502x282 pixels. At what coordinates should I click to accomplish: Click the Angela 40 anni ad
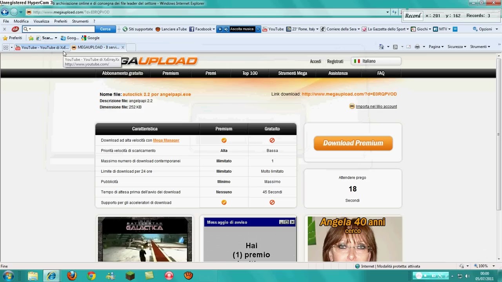pyautogui.click(x=355, y=239)
